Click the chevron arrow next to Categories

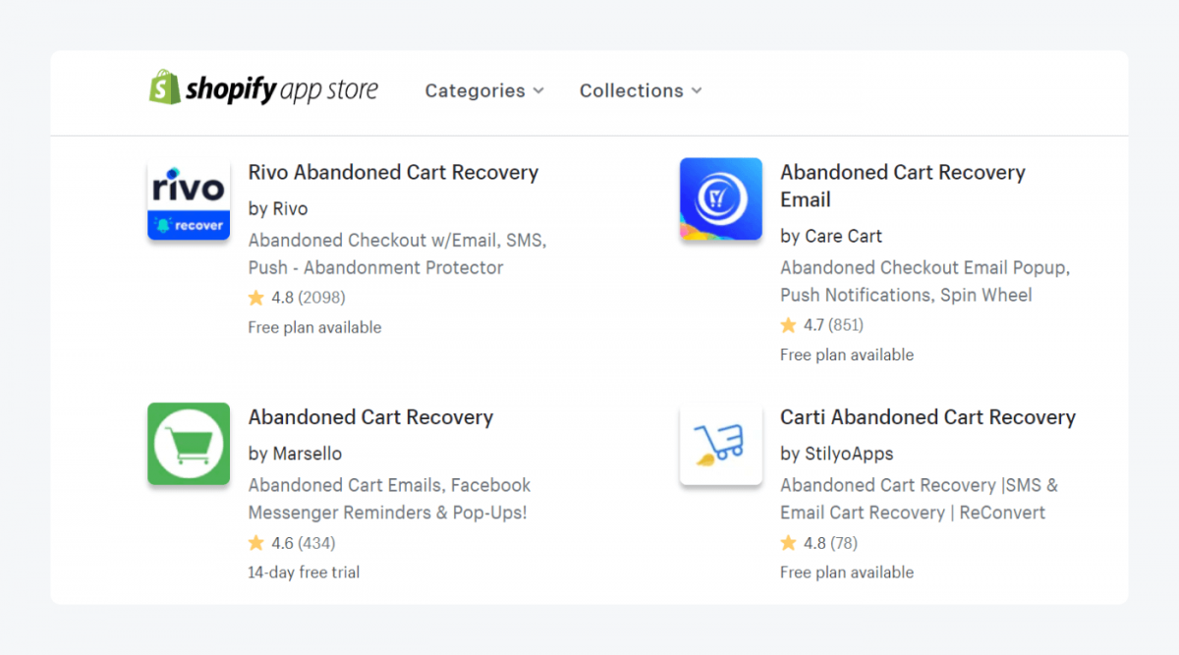tap(538, 90)
